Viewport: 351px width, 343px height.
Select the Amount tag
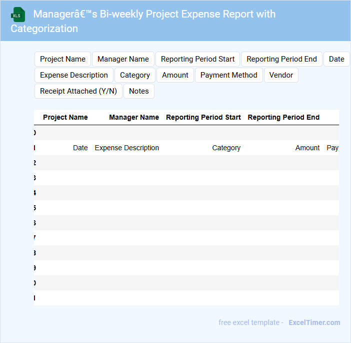[x=175, y=75]
